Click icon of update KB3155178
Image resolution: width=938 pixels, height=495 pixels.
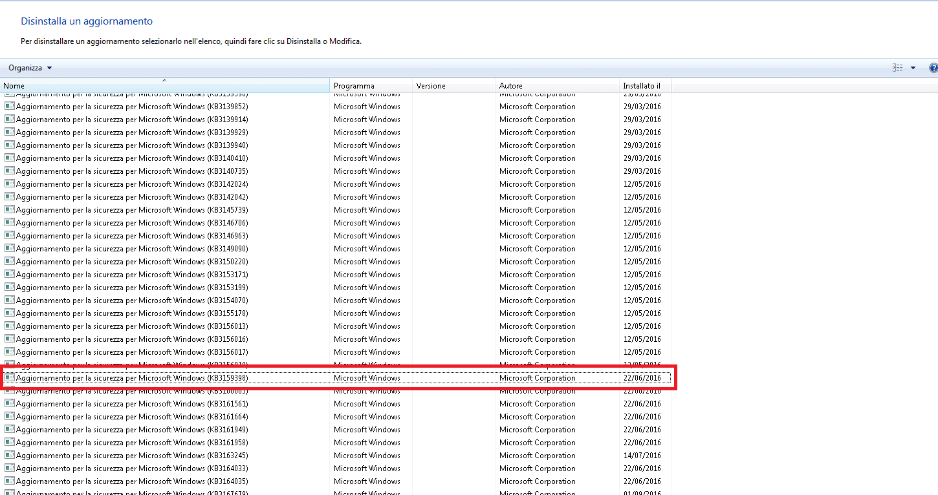tap(10, 313)
